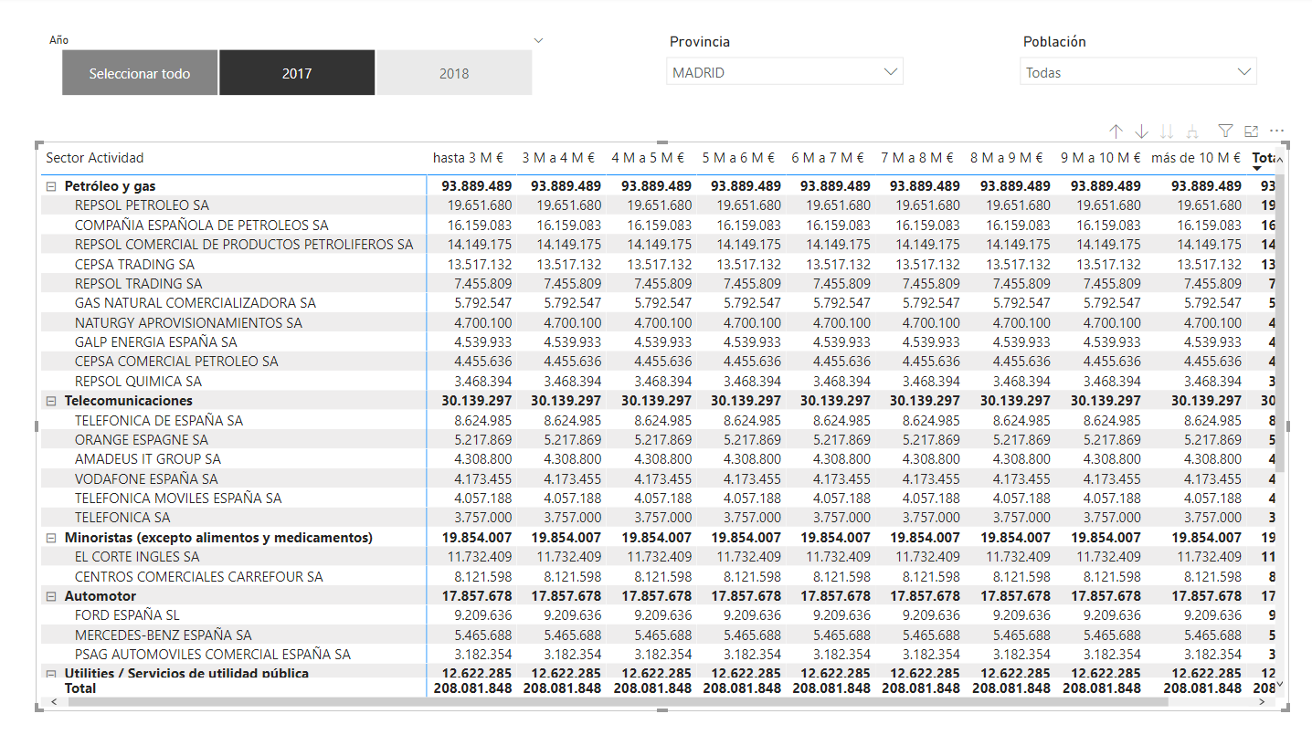Open the More options ellipsis menu

tap(1276, 131)
